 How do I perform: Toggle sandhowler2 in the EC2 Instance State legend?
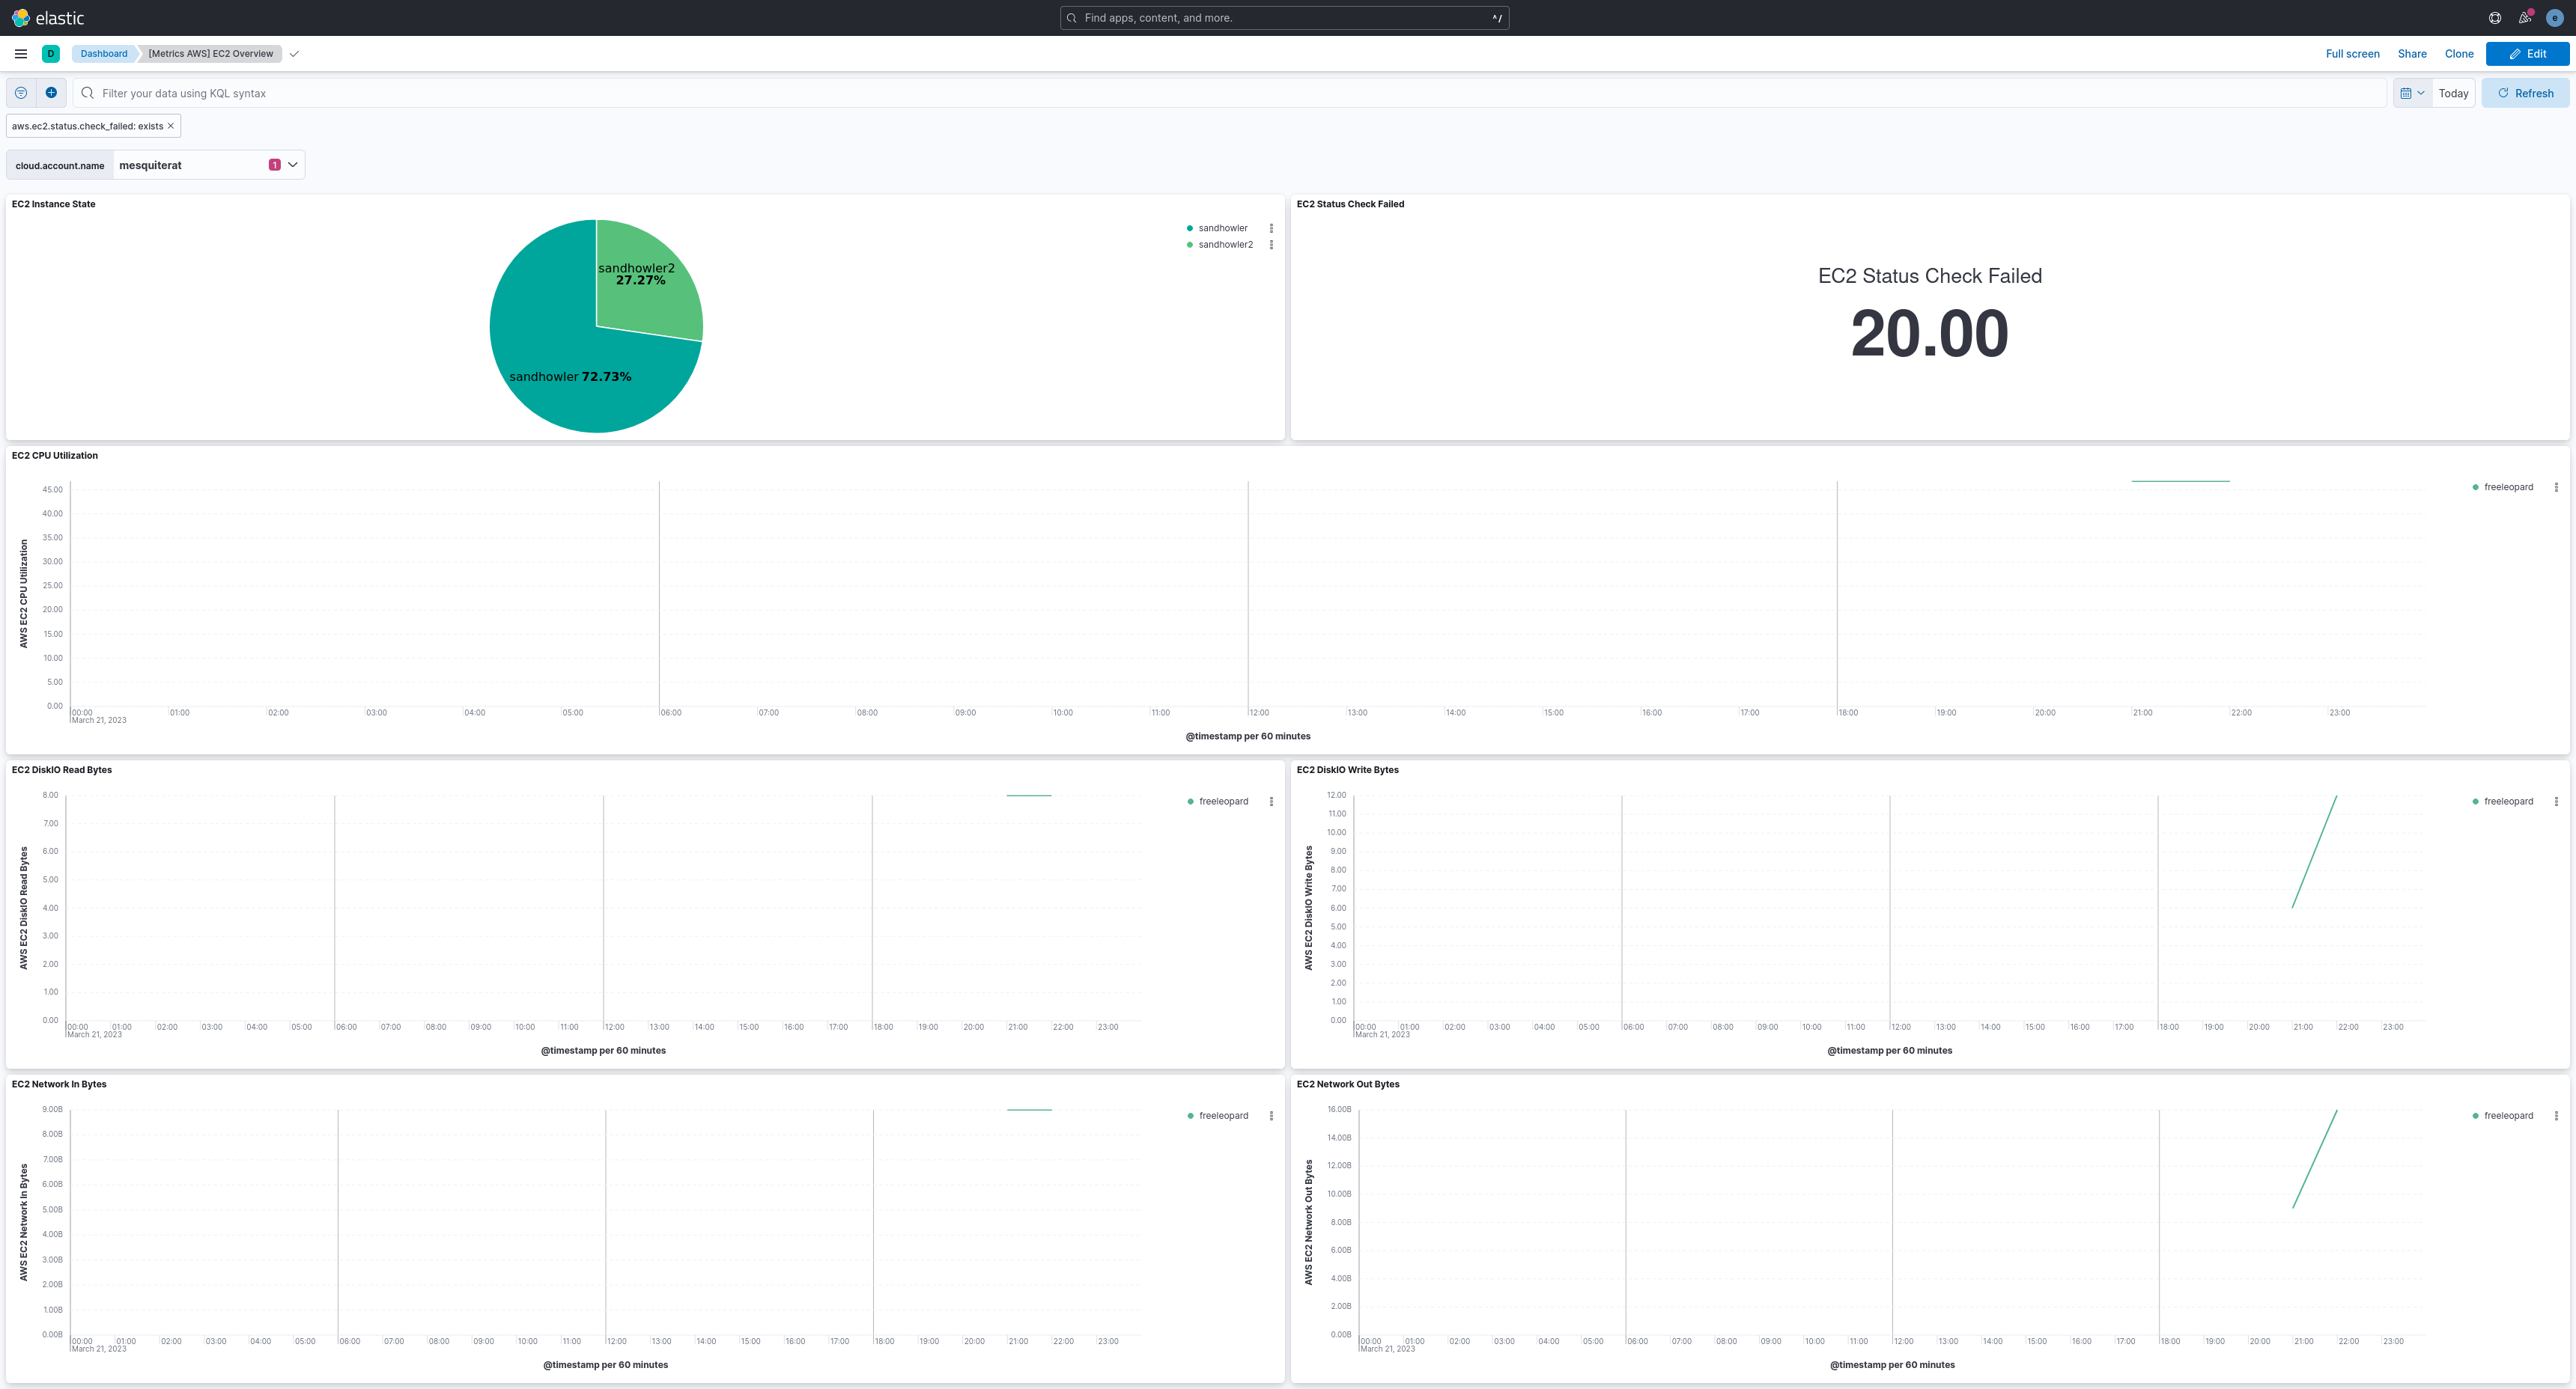point(1225,244)
